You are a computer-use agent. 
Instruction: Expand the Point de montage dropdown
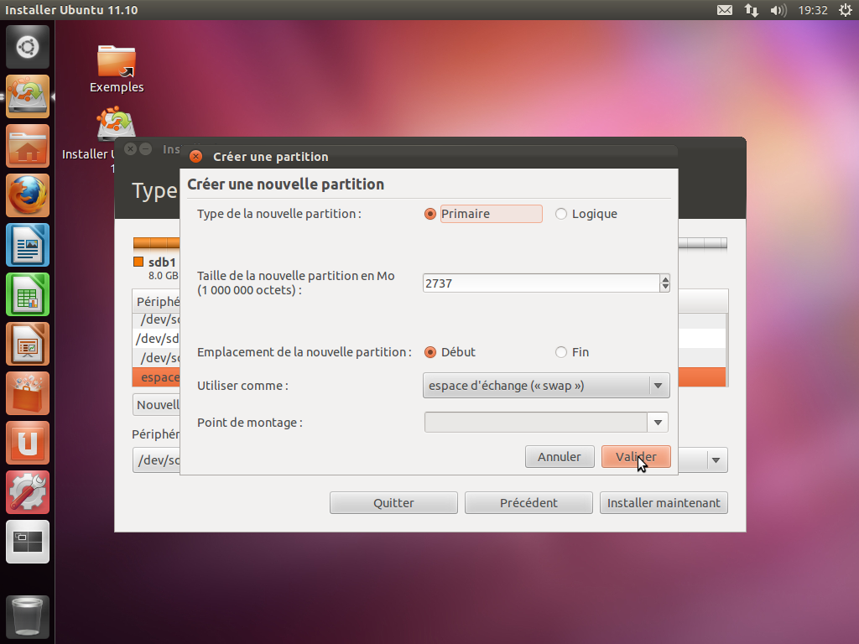click(x=658, y=423)
